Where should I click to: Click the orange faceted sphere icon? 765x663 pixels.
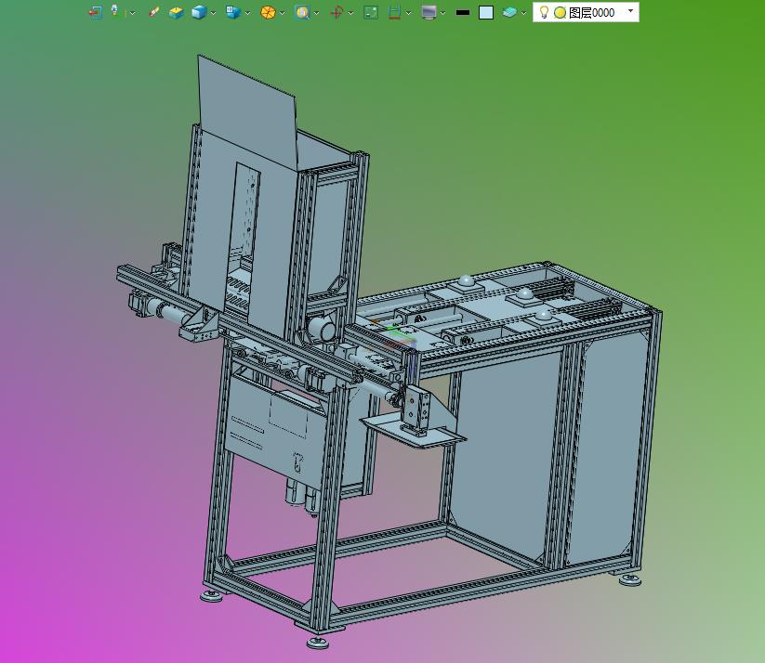[x=268, y=12]
